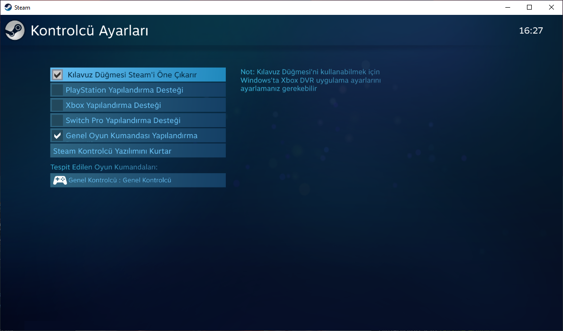Click the Steam icon in the title bar
This screenshot has width=563, height=331.
8,7
